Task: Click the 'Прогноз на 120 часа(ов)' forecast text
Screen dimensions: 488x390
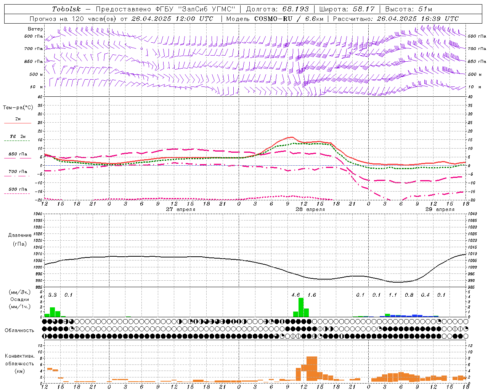Action: 74,19
